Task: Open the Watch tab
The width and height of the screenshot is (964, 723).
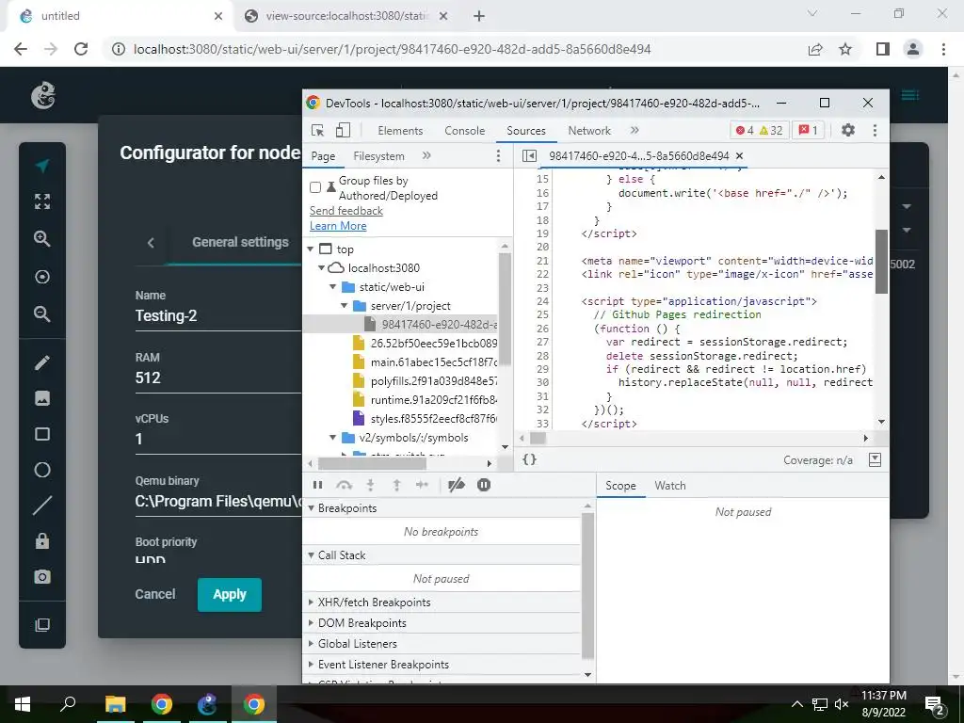Action: (670, 486)
